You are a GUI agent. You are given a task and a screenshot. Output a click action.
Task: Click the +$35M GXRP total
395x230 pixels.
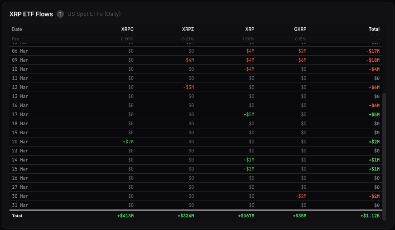(x=299, y=216)
